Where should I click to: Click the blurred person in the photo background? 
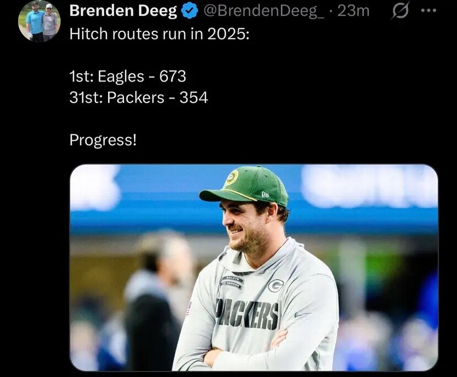[149, 308]
